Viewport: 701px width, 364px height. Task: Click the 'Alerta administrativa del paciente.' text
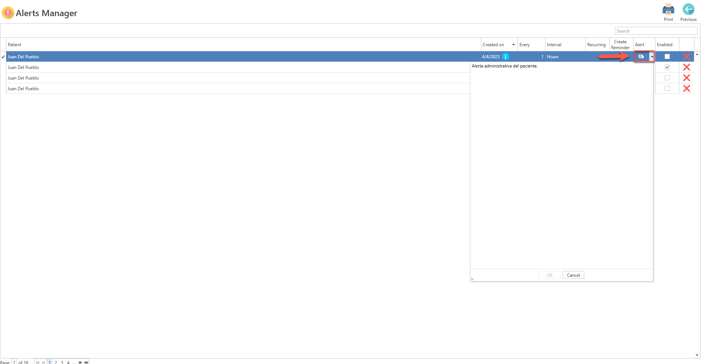[504, 66]
